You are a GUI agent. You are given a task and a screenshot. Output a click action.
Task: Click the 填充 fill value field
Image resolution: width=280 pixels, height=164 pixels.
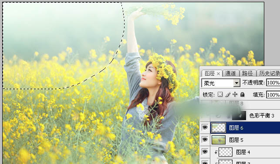[x=273, y=94]
